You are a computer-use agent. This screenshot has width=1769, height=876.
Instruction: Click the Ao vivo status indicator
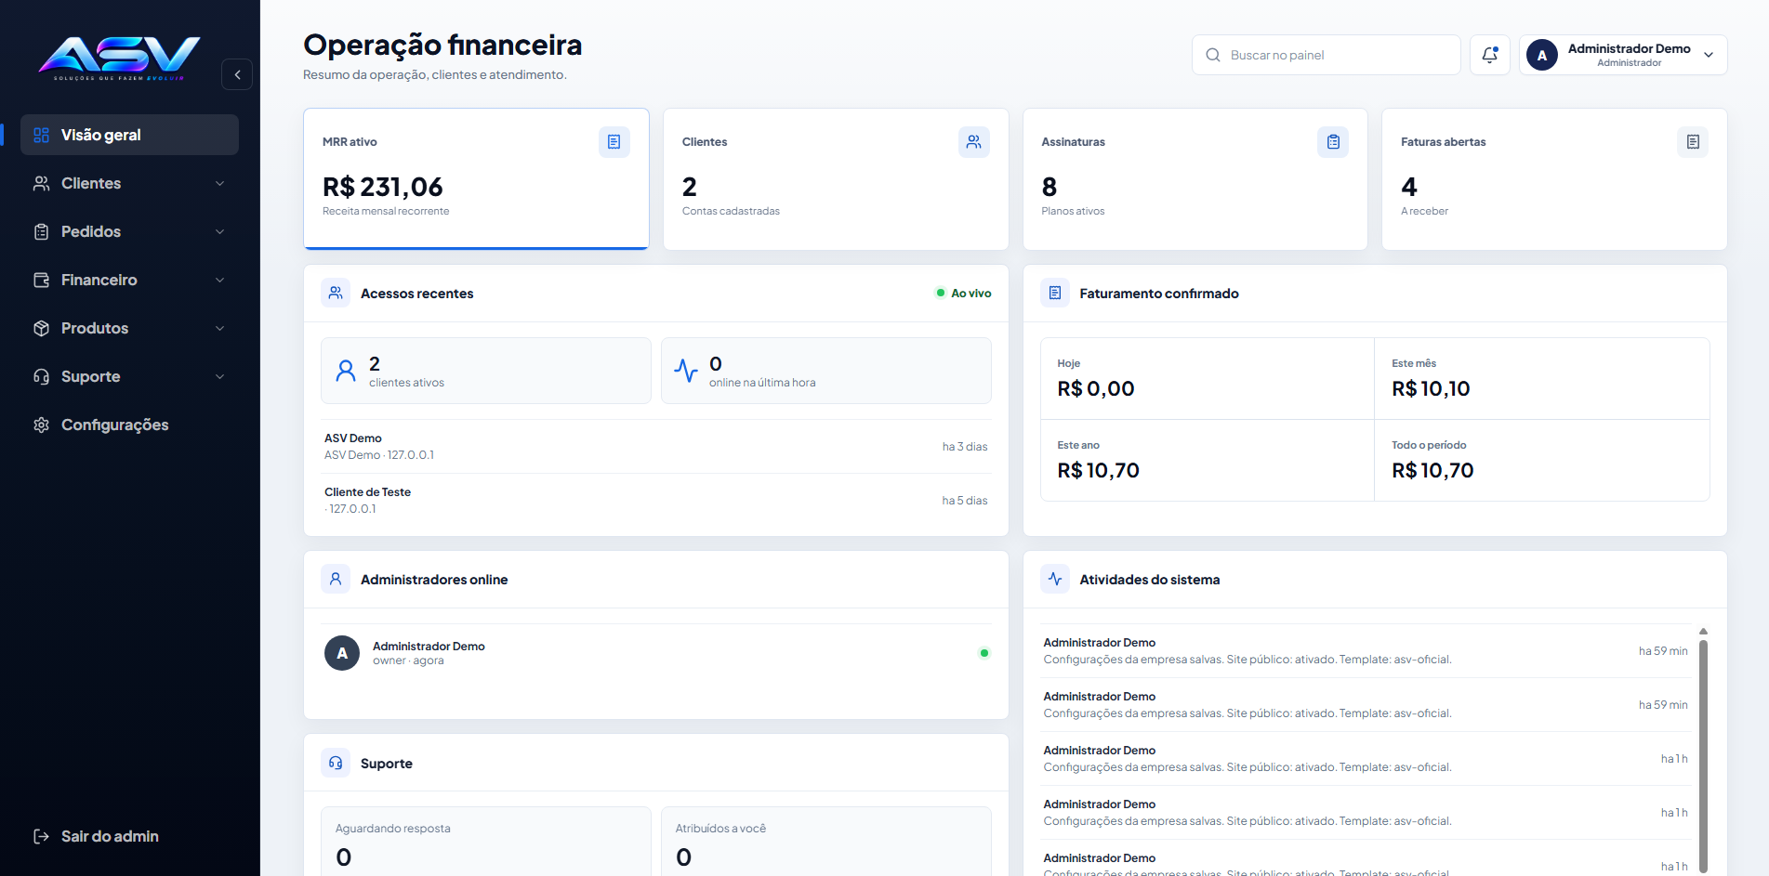[x=963, y=293]
